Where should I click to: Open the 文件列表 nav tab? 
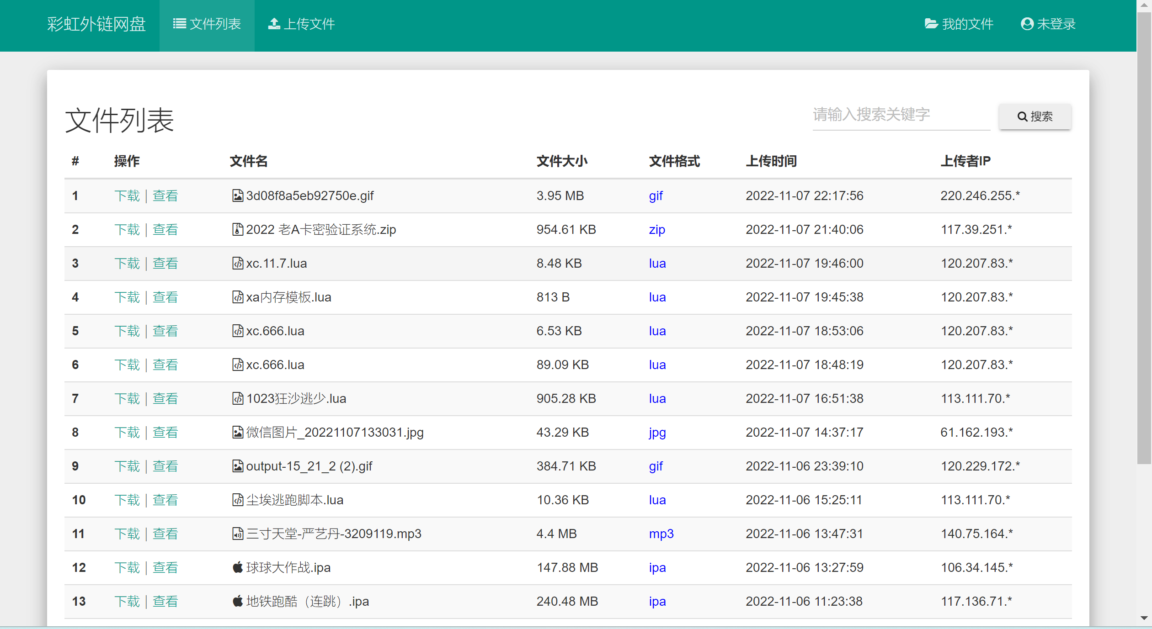point(207,24)
